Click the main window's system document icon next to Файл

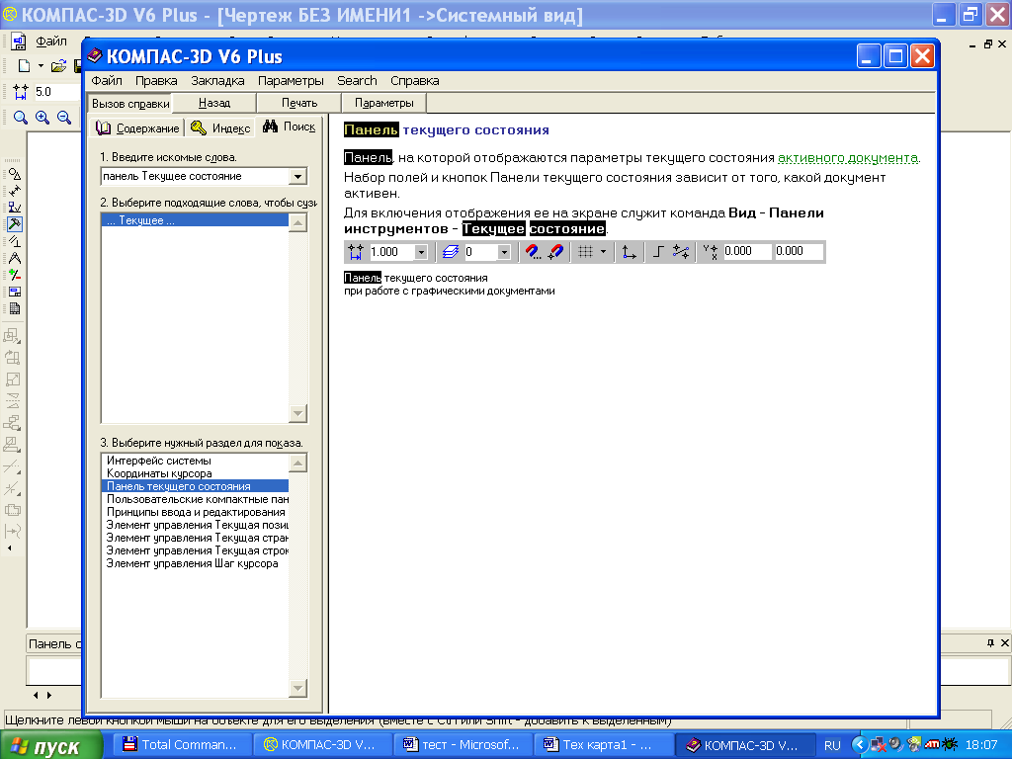pyautogui.click(x=18, y=42)
